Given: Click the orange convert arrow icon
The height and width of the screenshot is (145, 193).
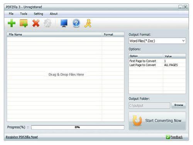Looking at the screenshot, I should (x=137, y=121).
